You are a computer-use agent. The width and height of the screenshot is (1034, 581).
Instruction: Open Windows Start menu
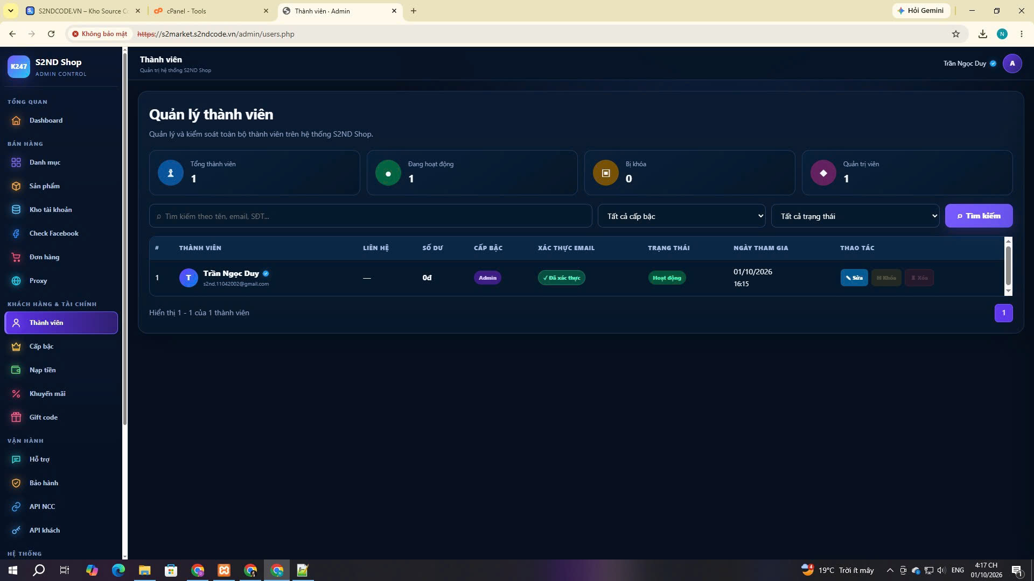[x=13, y=570]
